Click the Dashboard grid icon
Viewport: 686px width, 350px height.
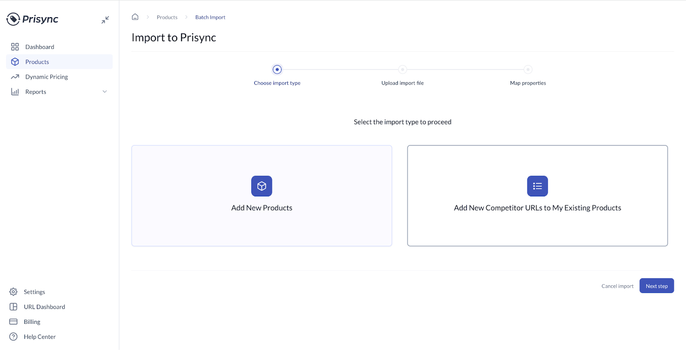coord(15,47)
